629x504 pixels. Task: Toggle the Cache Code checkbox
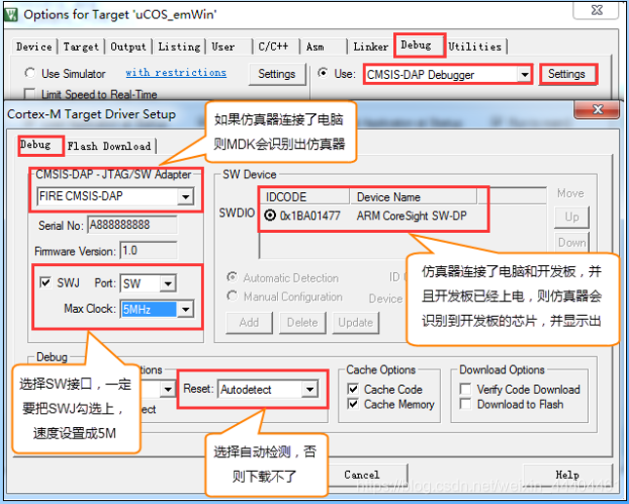353,389
